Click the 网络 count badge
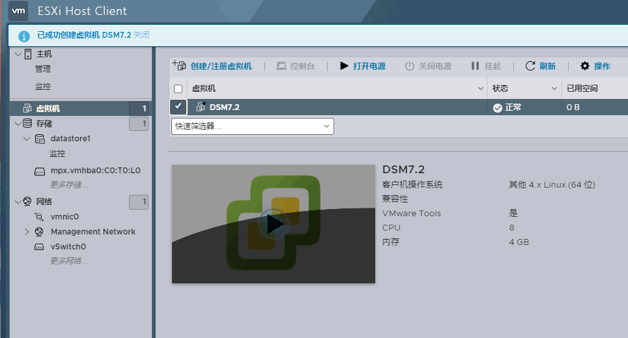Viewport: 628px width, 338px height. point(139,202)
